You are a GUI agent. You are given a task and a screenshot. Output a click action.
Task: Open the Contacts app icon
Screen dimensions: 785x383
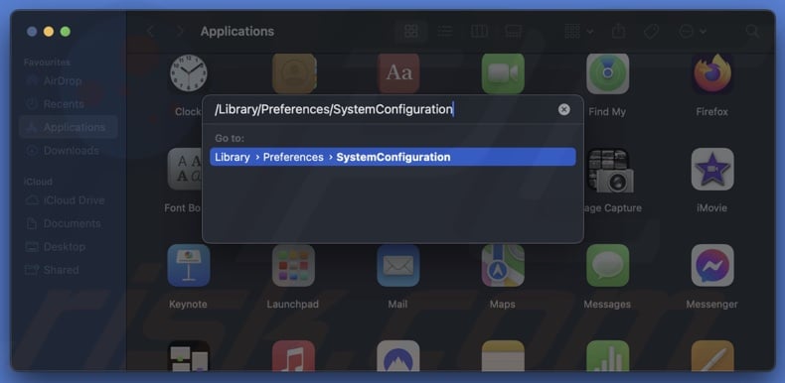point(294,73)
